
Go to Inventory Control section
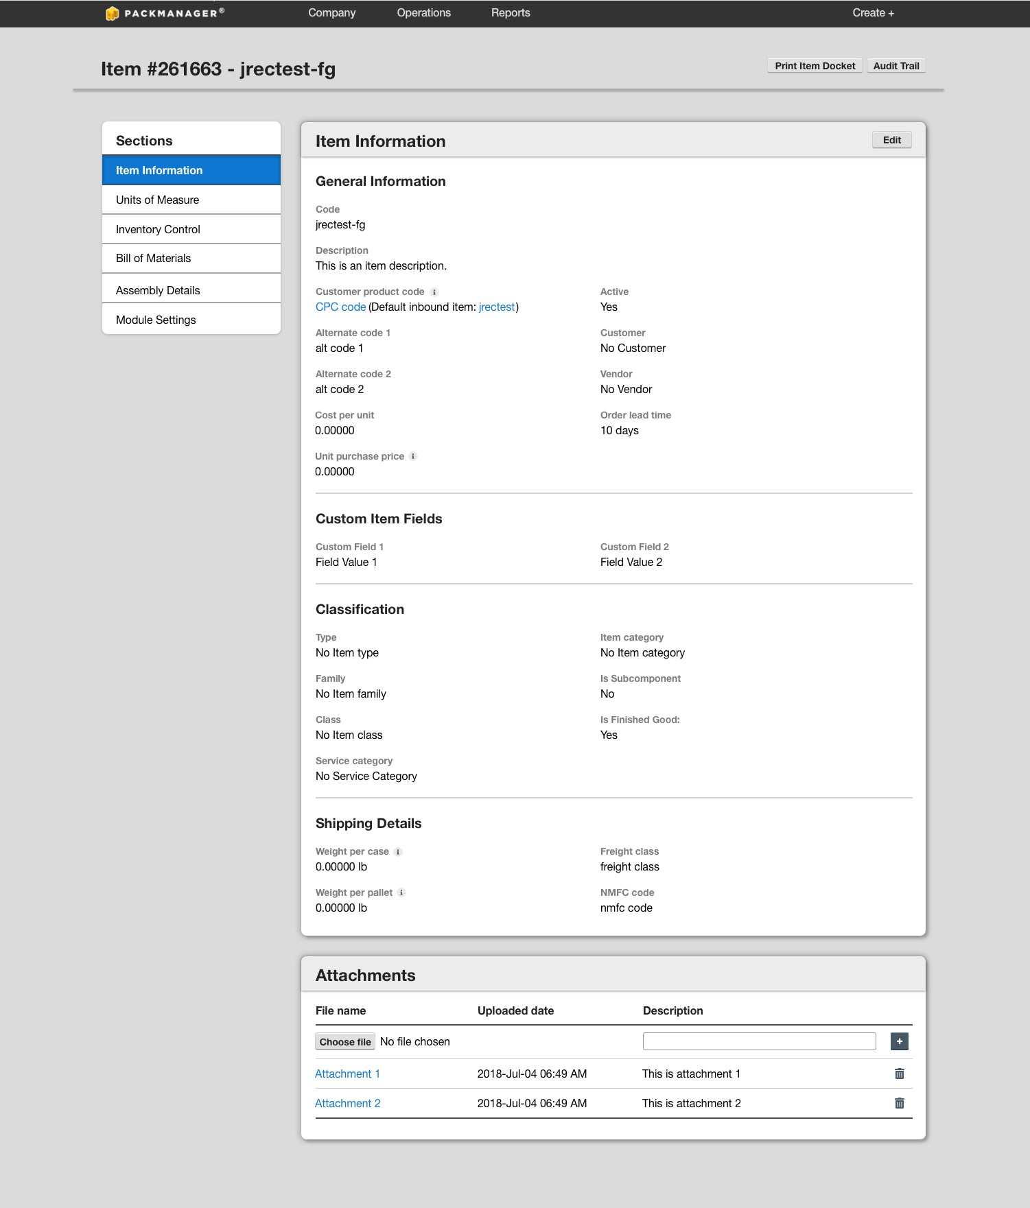coord(191,229)
